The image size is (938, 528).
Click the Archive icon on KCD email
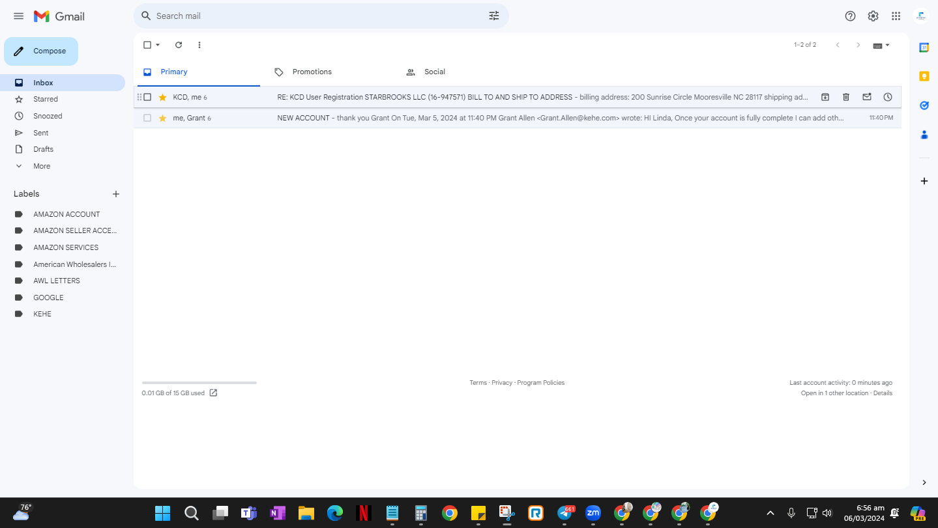click(825, 97)
